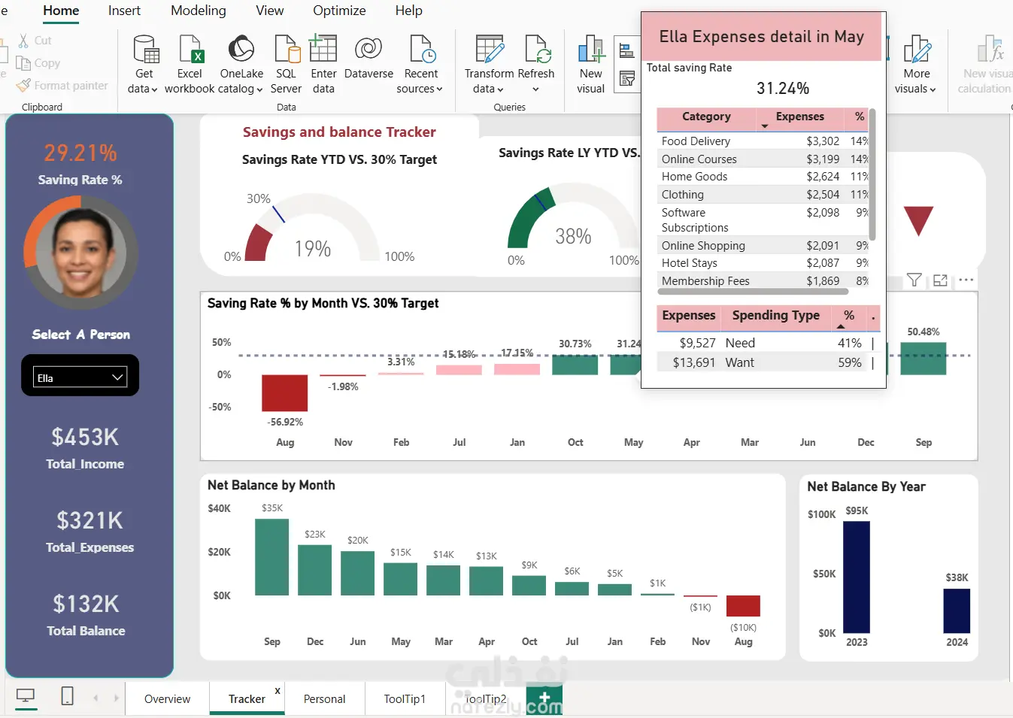Image resolution: width=1013 pixels, height=718 pixels.
Task: Sort tooltip table by Expenses column
Action: pos(799,117)
